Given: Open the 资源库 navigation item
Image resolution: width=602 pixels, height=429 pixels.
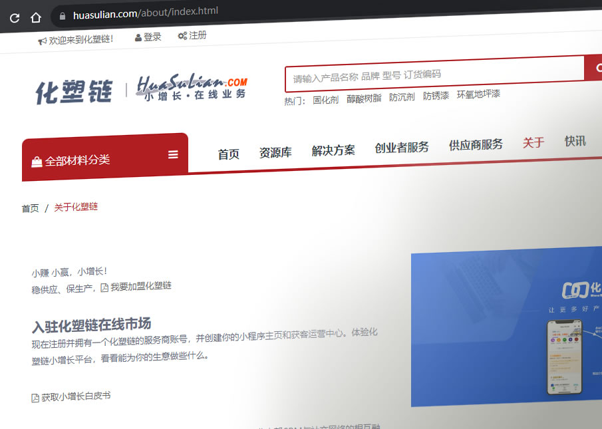Looking at the screenshot, I should coord(275,152).
